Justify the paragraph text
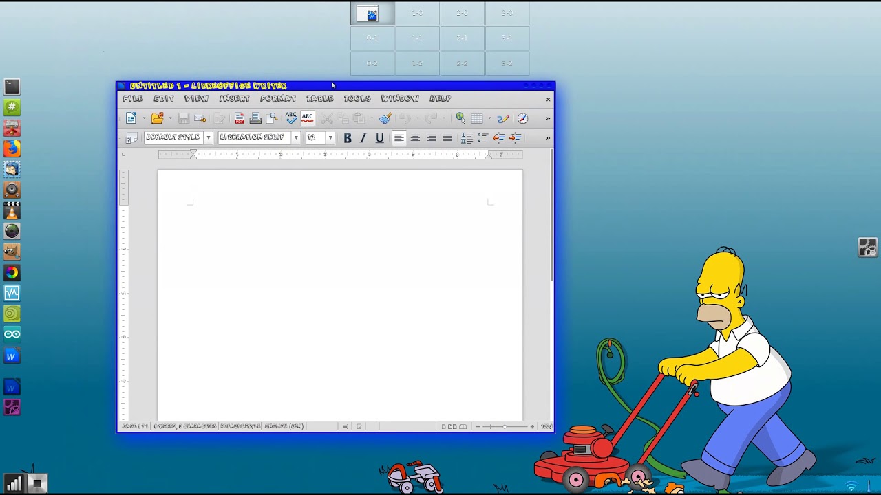Image resolution: width=881 pixels, height=495 pixels. tap(447, 138)
